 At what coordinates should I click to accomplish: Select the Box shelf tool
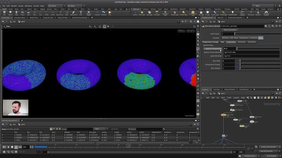click(4, 13)
